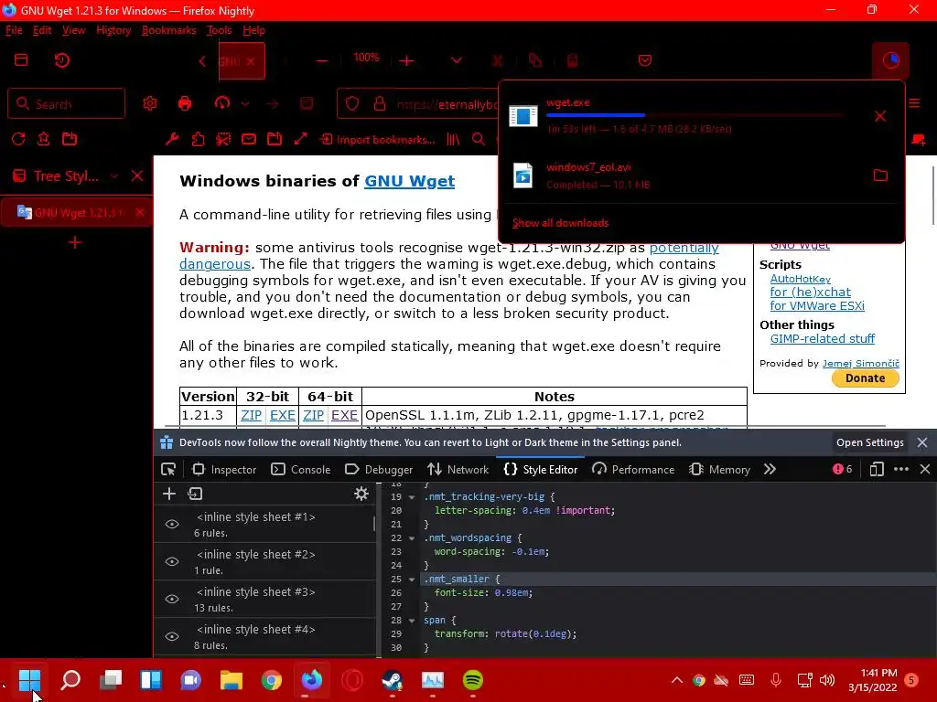Toggle visibility of inline style sheet #2
Image resolution: width=937 pixels, height=702 pixels.
pyautogui.click(x=171, y=562)
